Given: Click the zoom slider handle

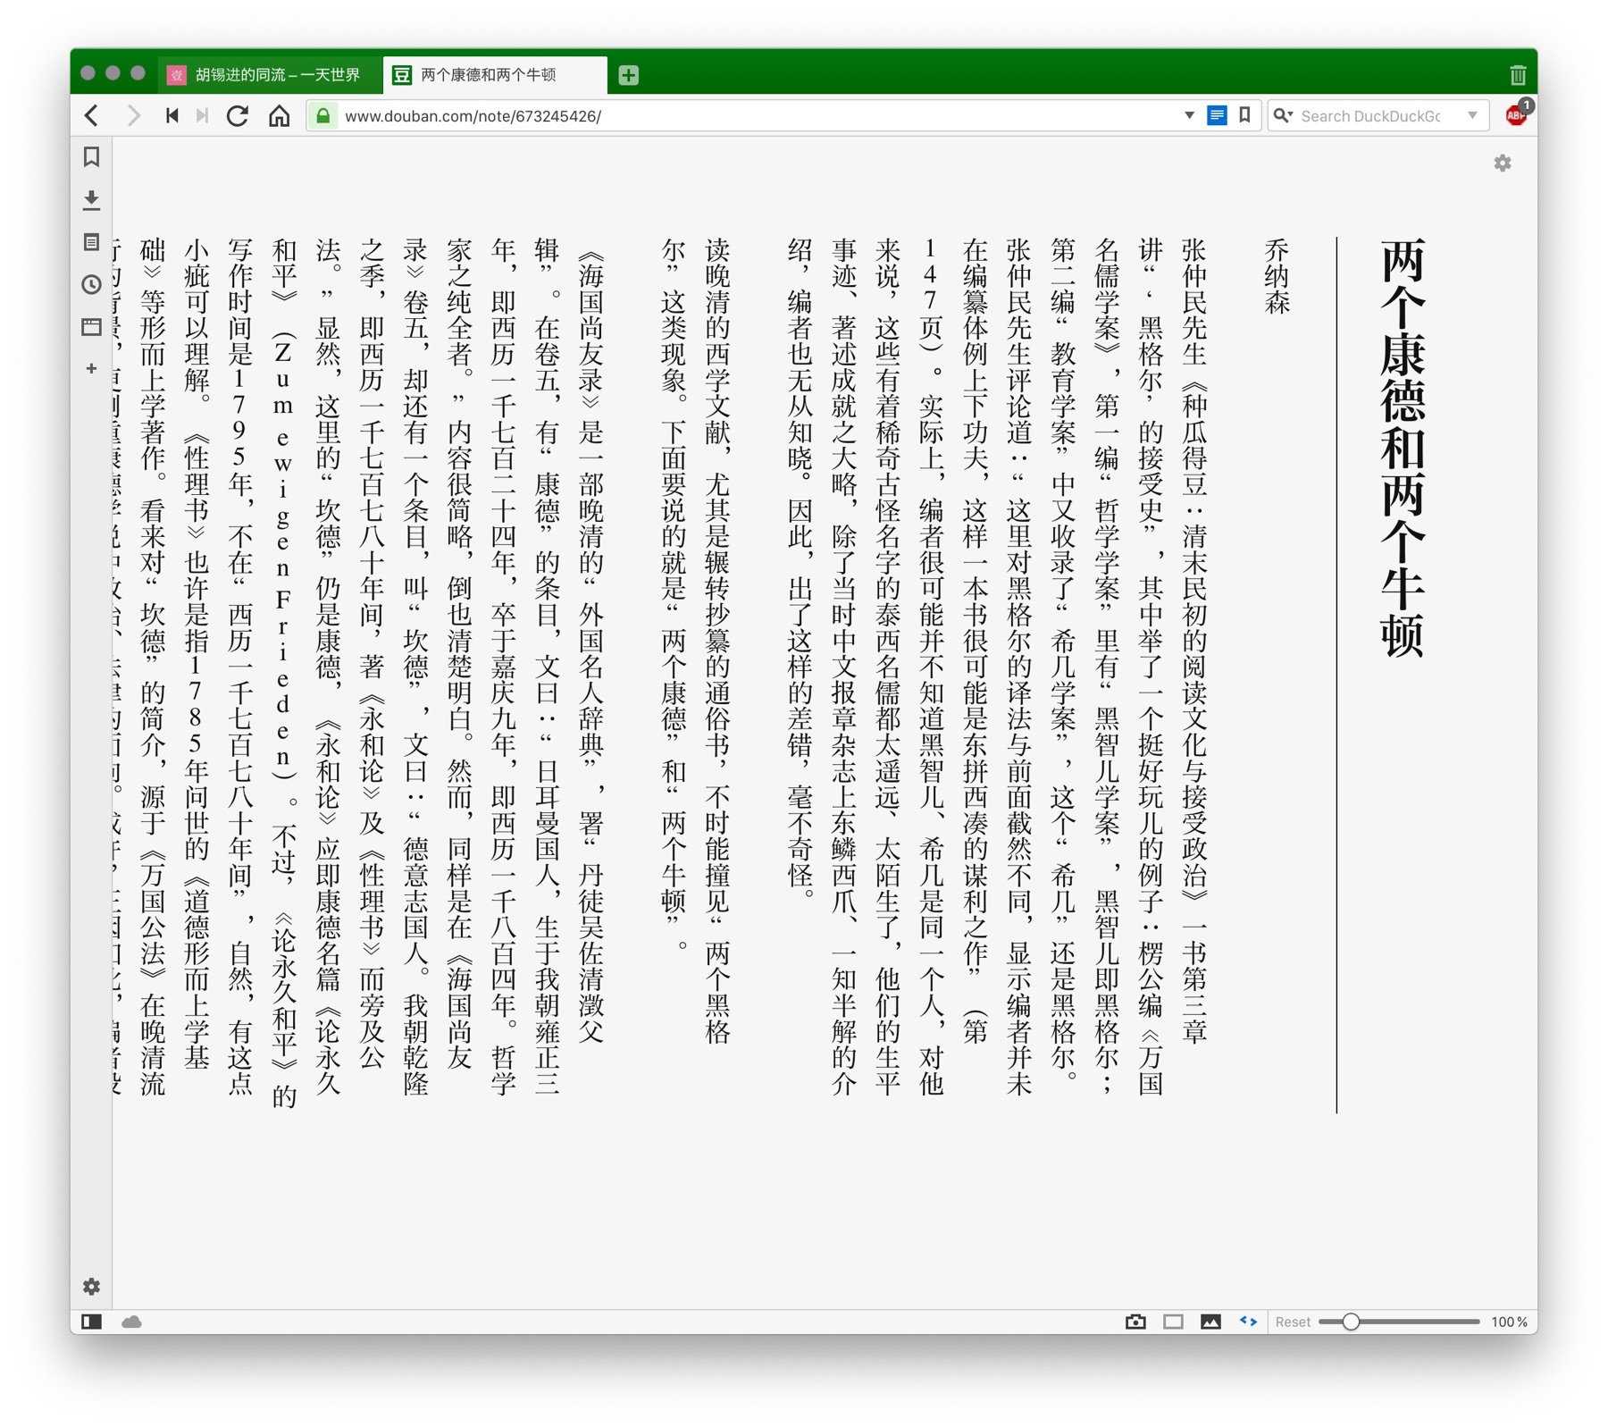Looking at the screenshot, I should pyautogui.click(x=1351, y=1322).
